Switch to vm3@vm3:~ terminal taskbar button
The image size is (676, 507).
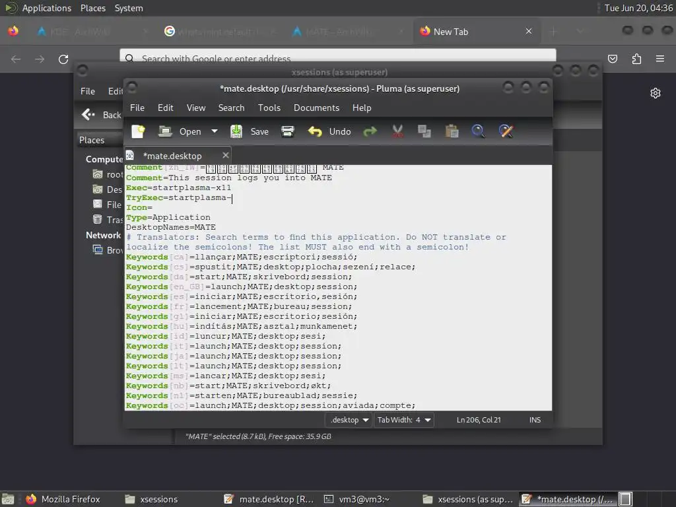pyautogui.click(x=356, y=499)
